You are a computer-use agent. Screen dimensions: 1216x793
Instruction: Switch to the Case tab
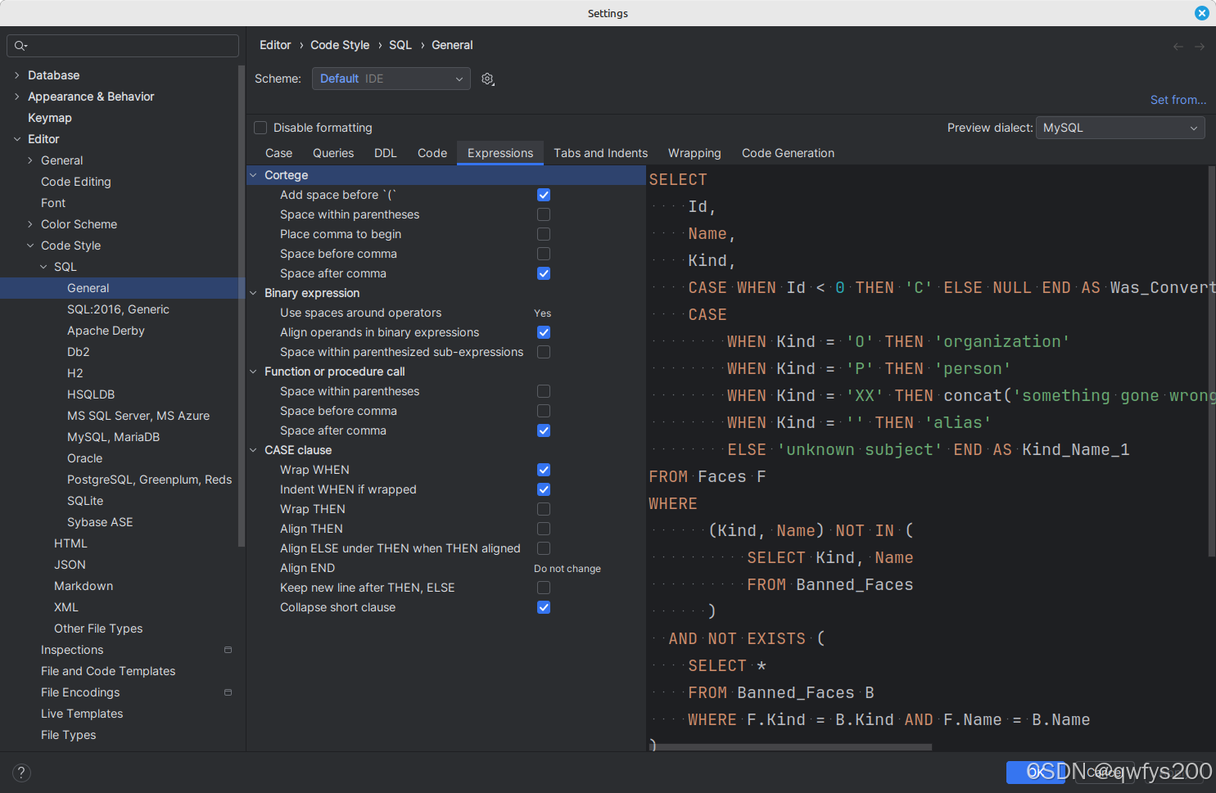coord(278,153)
